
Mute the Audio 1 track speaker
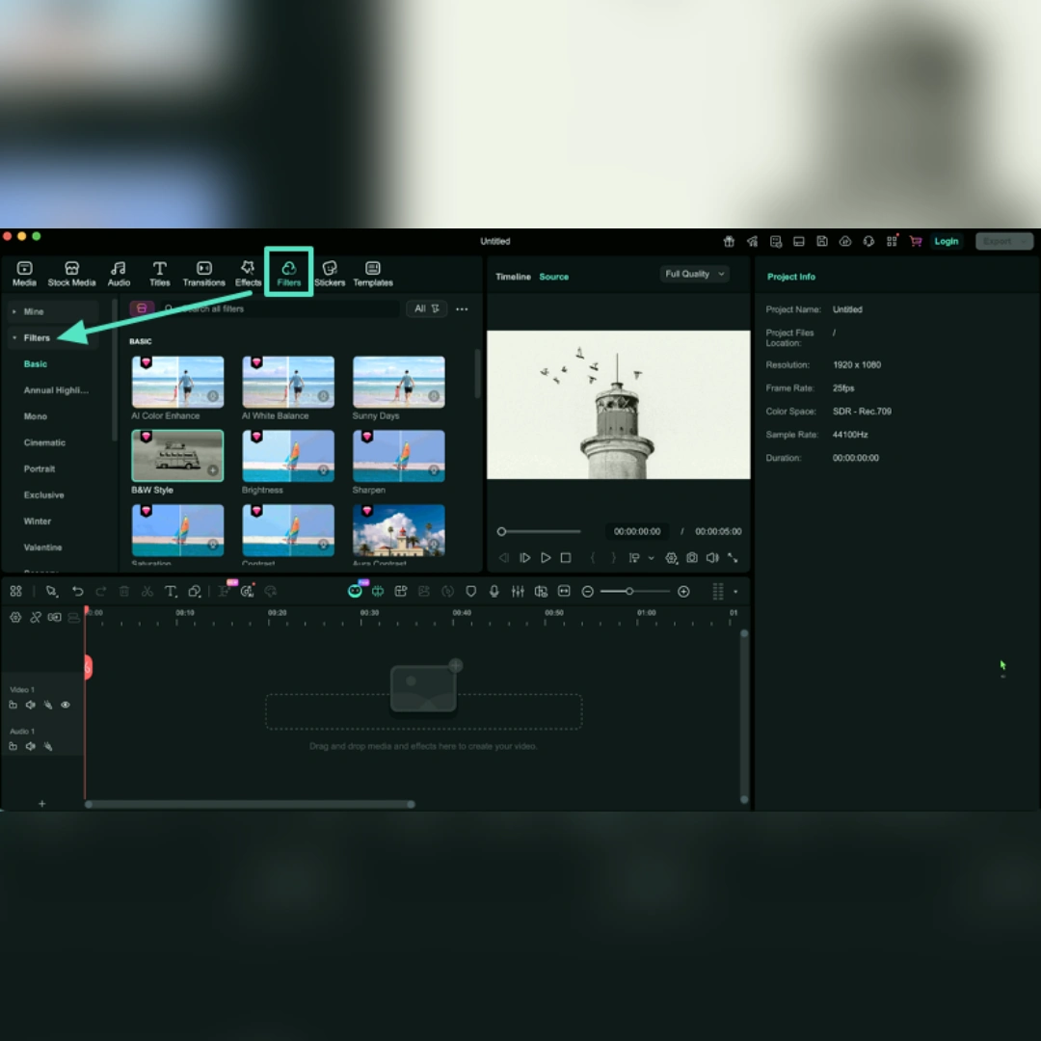30,746
